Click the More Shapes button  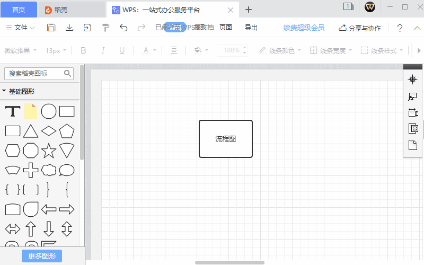pos(42,256)
